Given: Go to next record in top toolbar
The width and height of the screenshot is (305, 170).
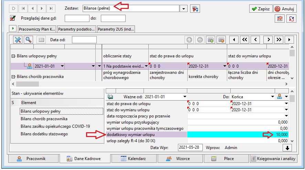Looking at the screenshot, I should point(42,9).
